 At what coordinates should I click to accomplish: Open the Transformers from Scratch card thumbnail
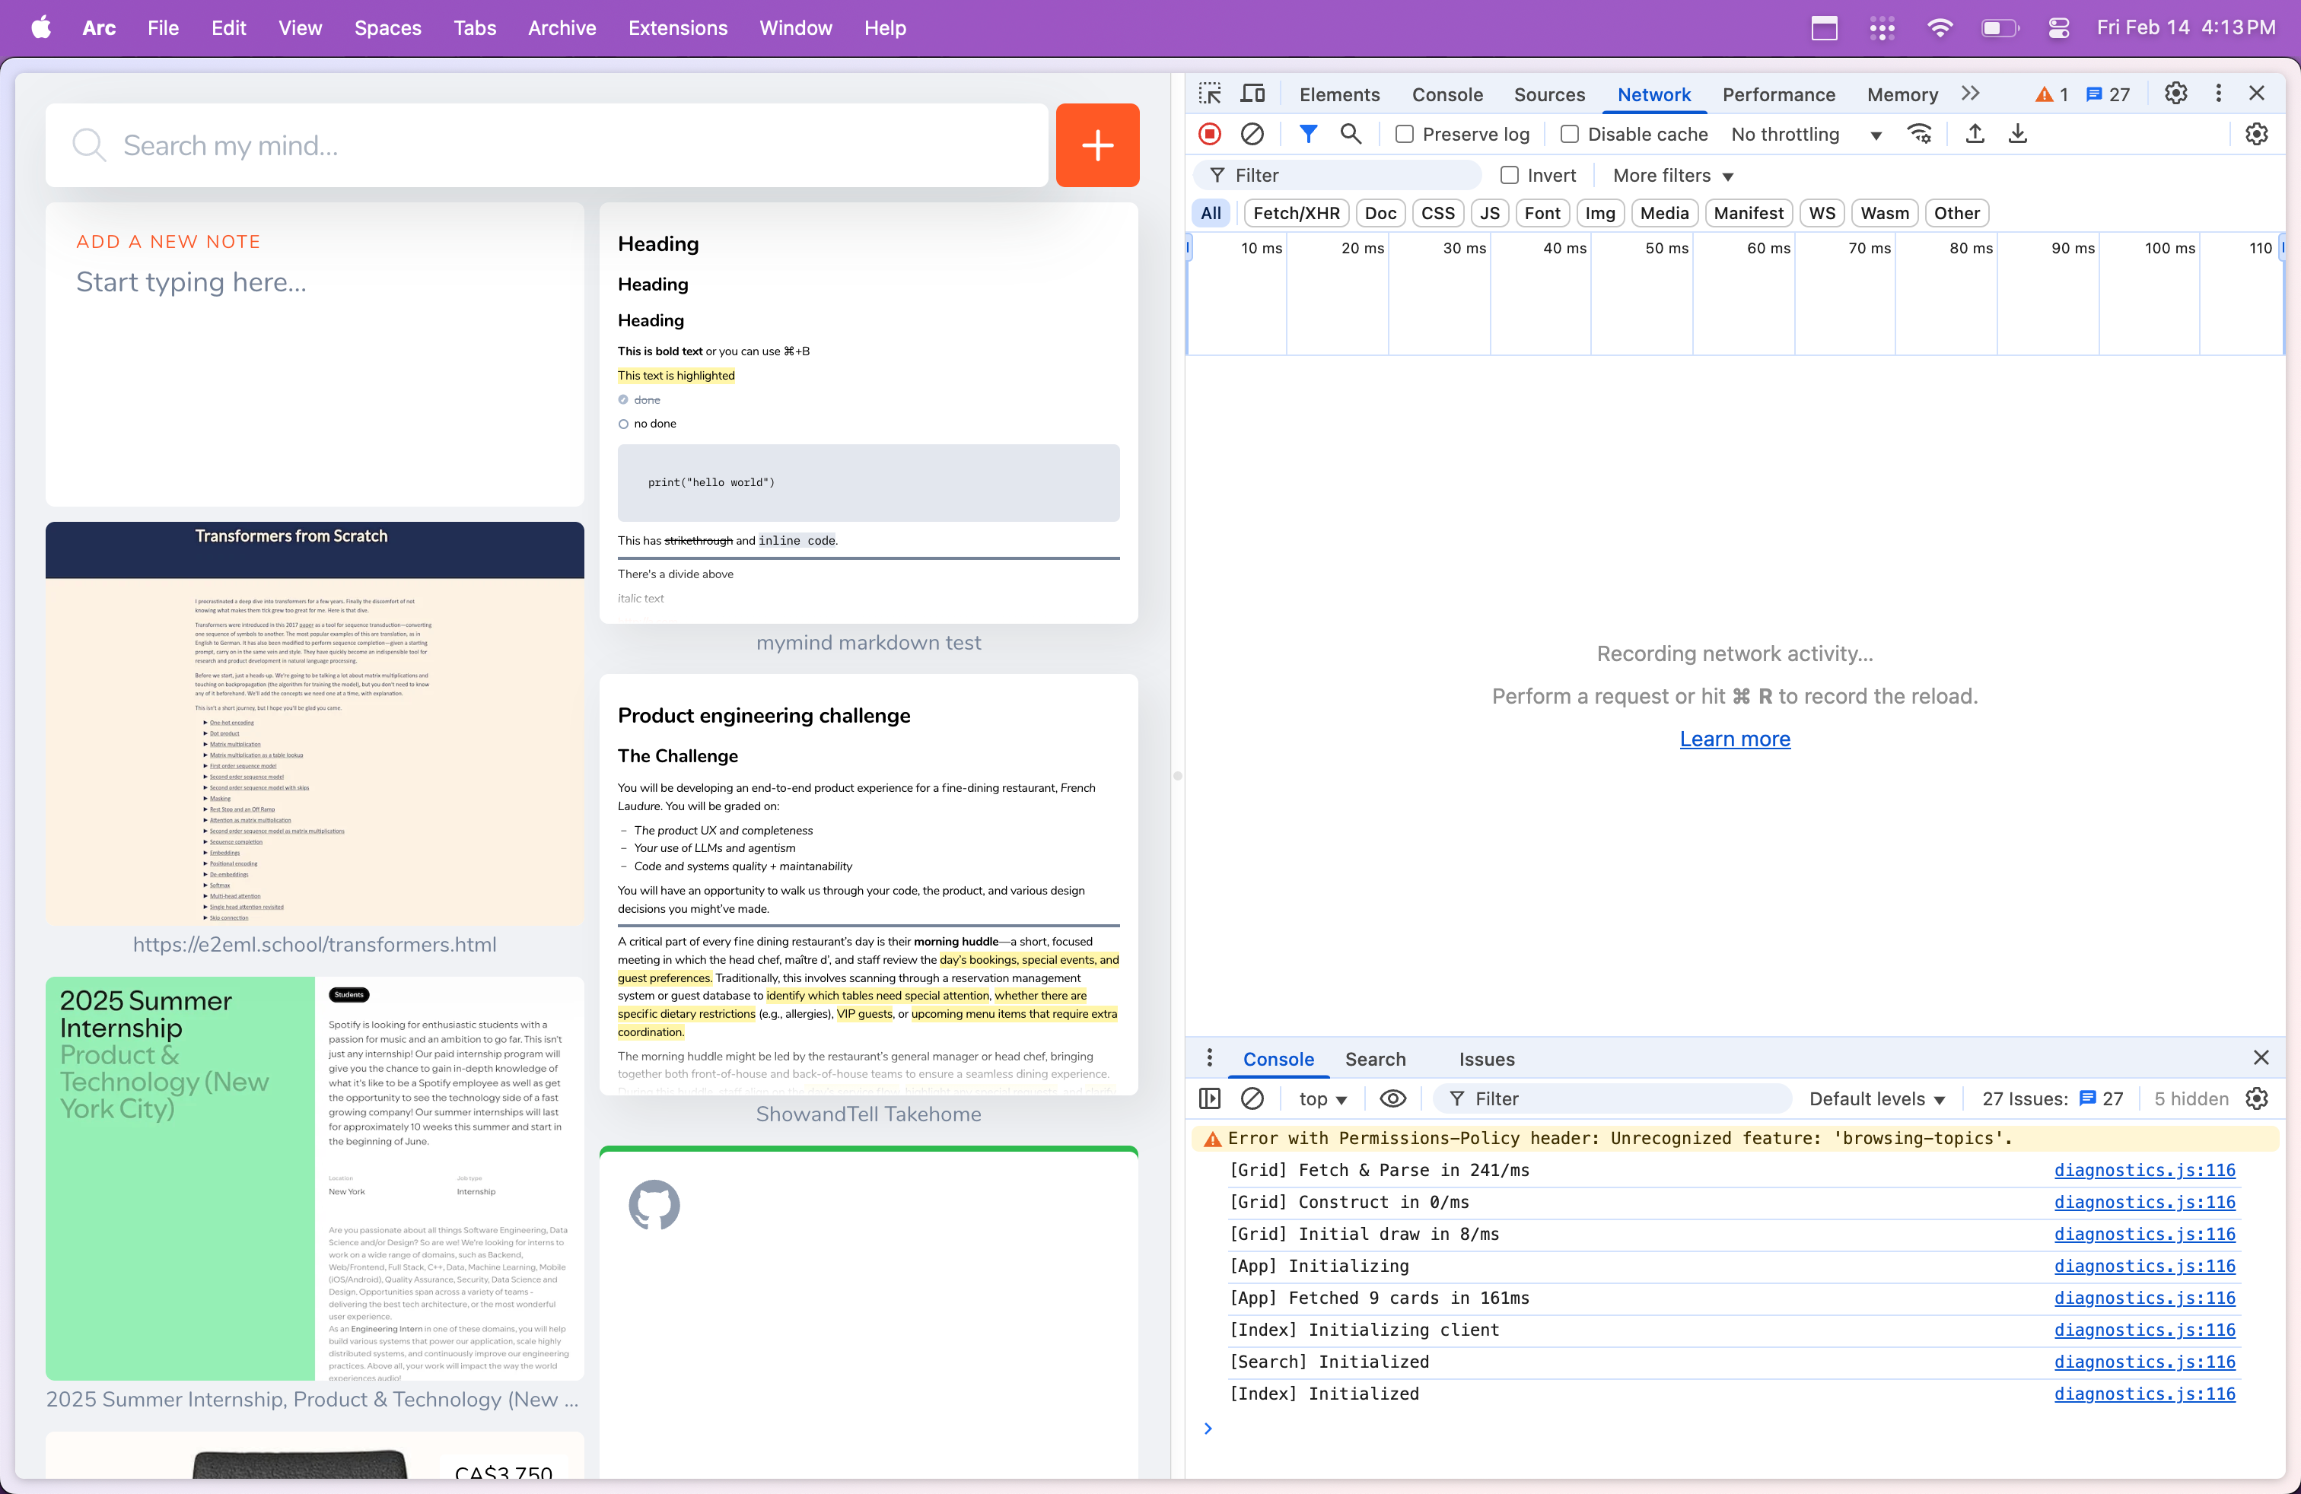tap(314, 724)
